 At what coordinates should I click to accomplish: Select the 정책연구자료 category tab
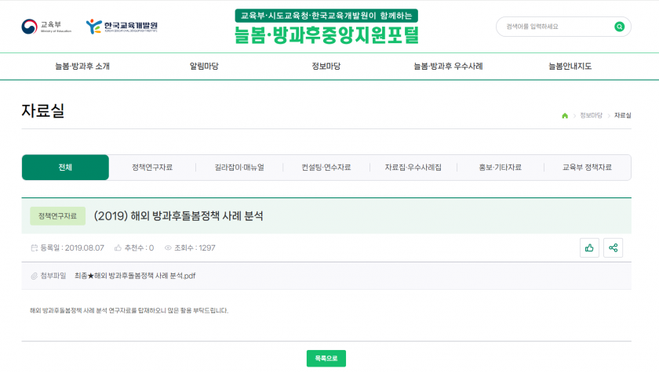click(x=152, y=168)
